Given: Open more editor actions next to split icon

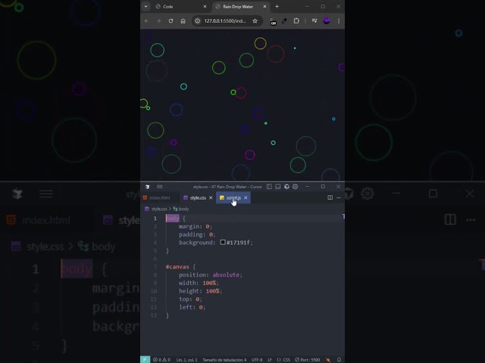Looking at the screenshot, I should pyautogui.click(x=339, y=197).
